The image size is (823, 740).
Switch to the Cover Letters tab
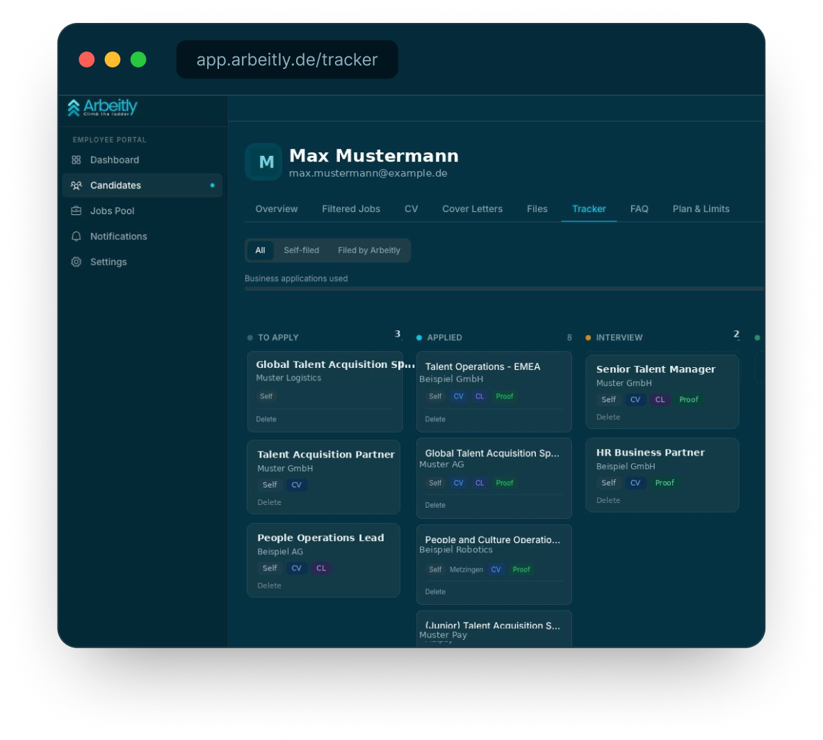pyautogui.click(x=473, y=209)
